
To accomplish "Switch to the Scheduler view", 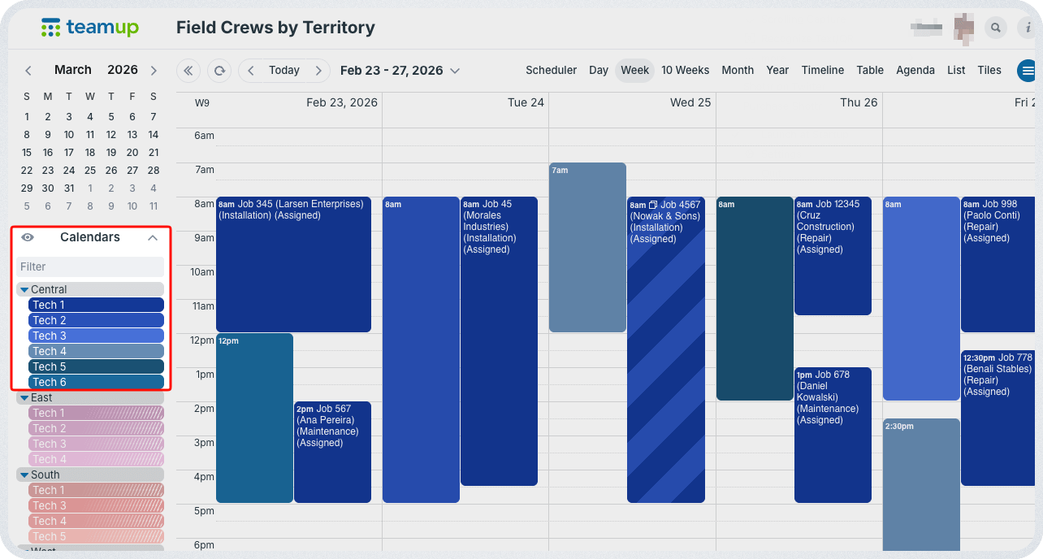I will (x=551, y=71).
